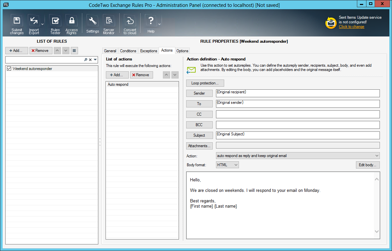392x251 pixels.
Task: Uncheck the Weekend autoresponder rule
Action: point(9,69)
